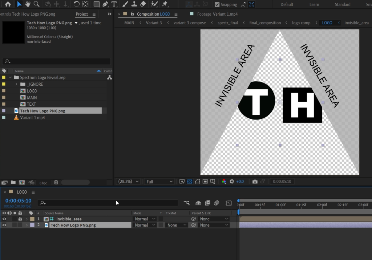Open the Full resolution dropdown
The image size is (372, 260).
159,182
